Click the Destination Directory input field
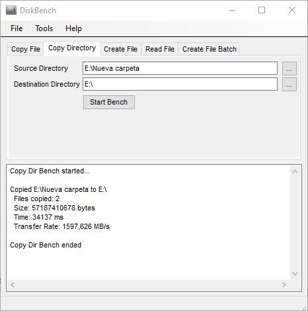 (180, 84)
